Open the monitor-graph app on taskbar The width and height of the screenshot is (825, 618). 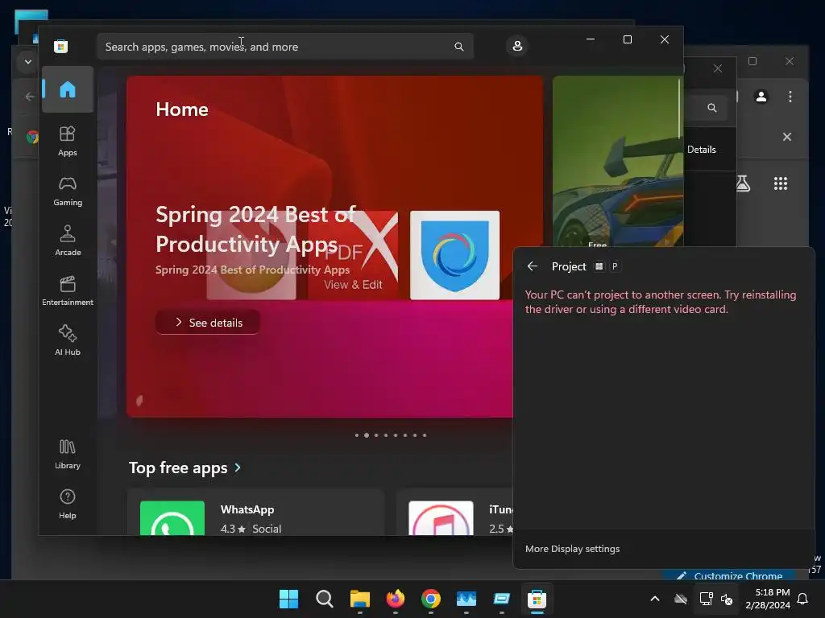pyautogui.click(x=466, y=599)
